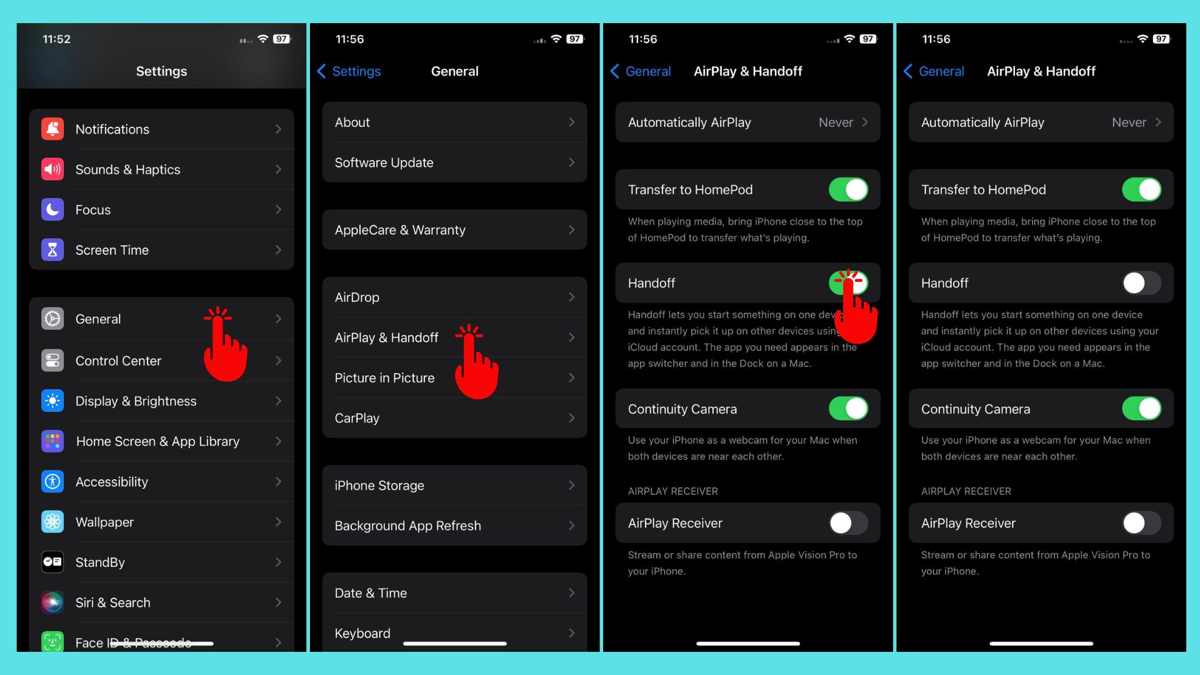Tap the Wallpaper icon in Settings

(x=52, y=521)
